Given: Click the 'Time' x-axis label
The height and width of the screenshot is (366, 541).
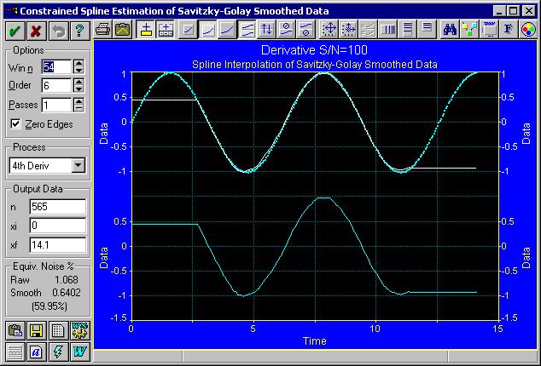Looking at the screenshot, I should tap(314, 340).
